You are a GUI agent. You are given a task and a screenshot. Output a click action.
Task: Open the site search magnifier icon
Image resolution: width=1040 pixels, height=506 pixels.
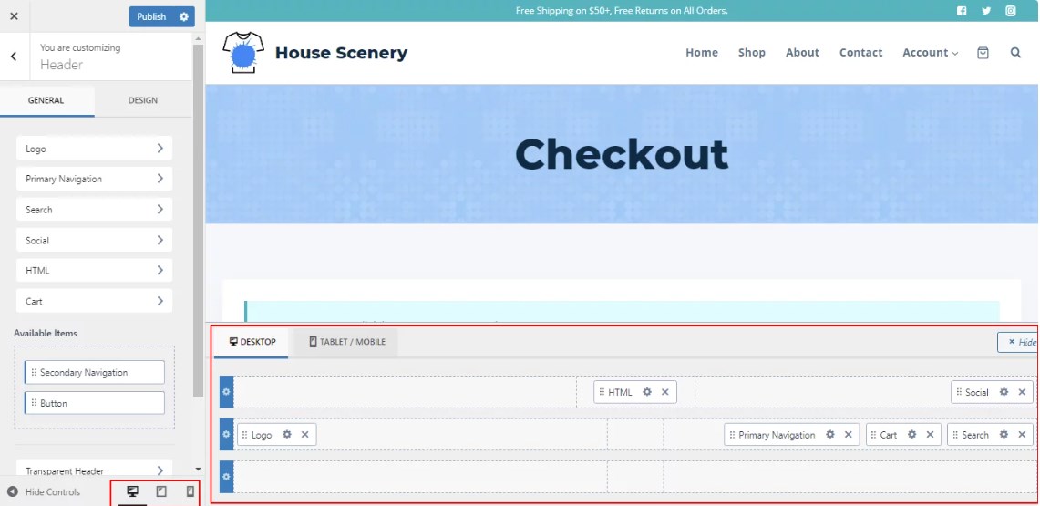[1015, 52]
